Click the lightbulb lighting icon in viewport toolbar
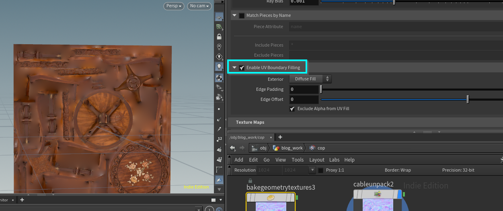The width and height of the screenshot is (503, 211). (x=219, y=66)
